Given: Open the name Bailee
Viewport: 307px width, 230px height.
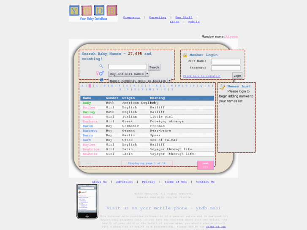Looking at the screenshot, I should click(x=89, y=108).
